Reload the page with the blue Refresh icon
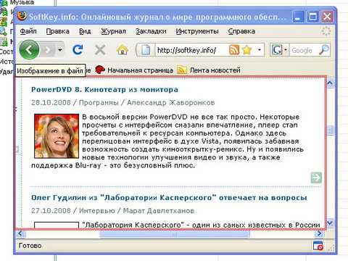The image size is (348, 261). 78,50
